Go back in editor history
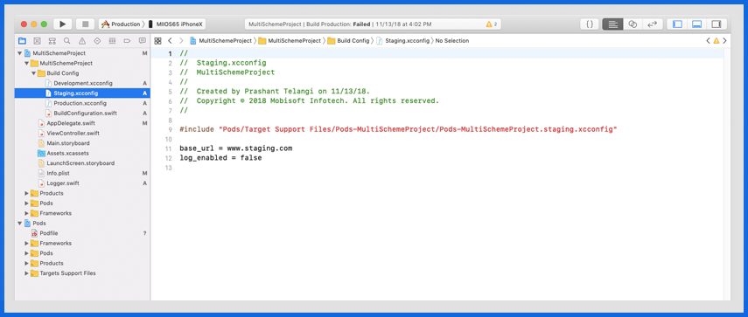 [170, 41]
